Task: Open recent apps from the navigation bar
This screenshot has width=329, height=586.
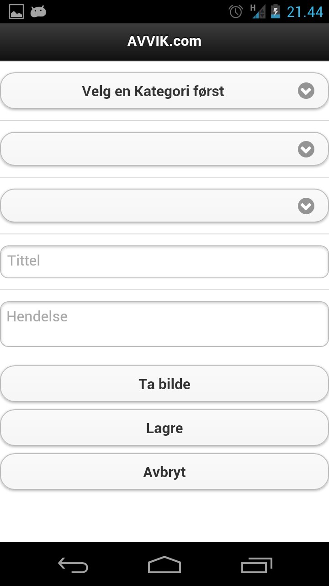Action: (256, 565)
